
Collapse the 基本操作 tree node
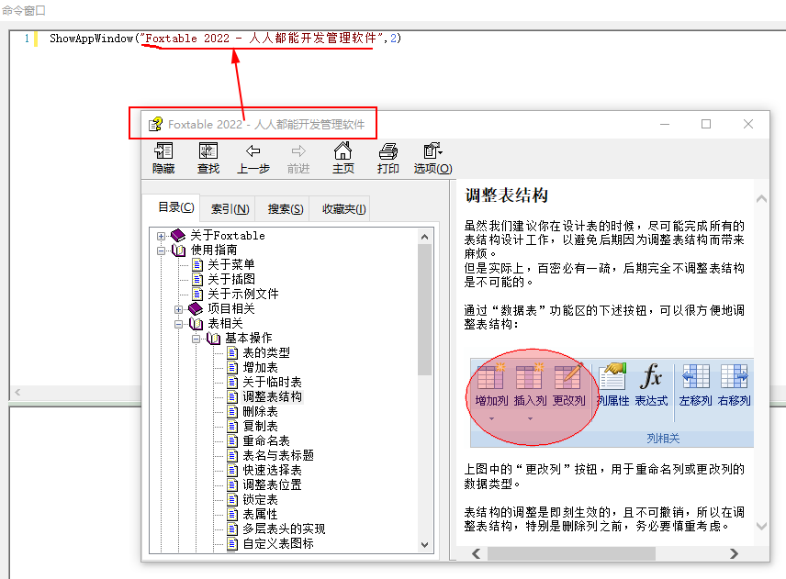[196, 339]
